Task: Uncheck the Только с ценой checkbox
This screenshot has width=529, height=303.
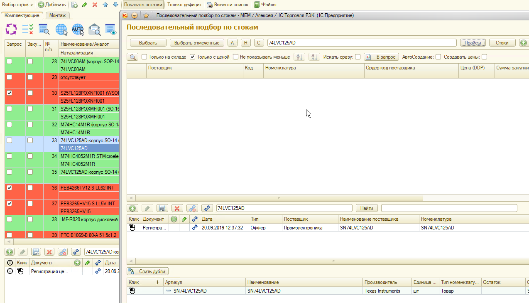Action: click(x=193, y=57)
